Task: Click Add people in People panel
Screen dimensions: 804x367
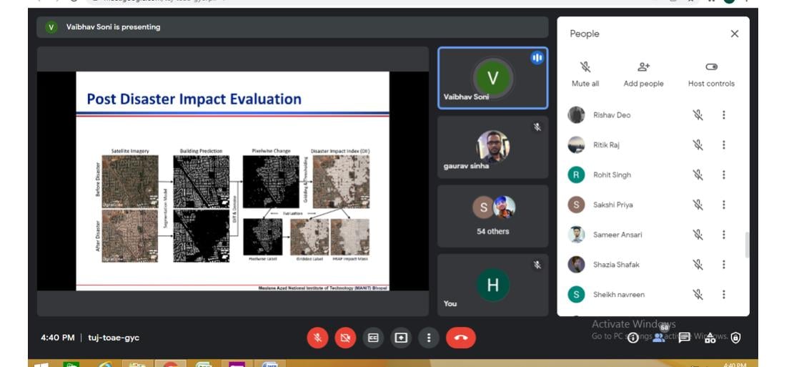Action: [x=643, y=74]
